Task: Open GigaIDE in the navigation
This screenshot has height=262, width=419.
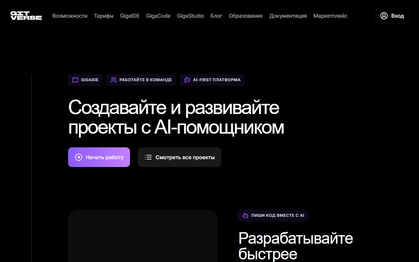Action: click(130, 16)
